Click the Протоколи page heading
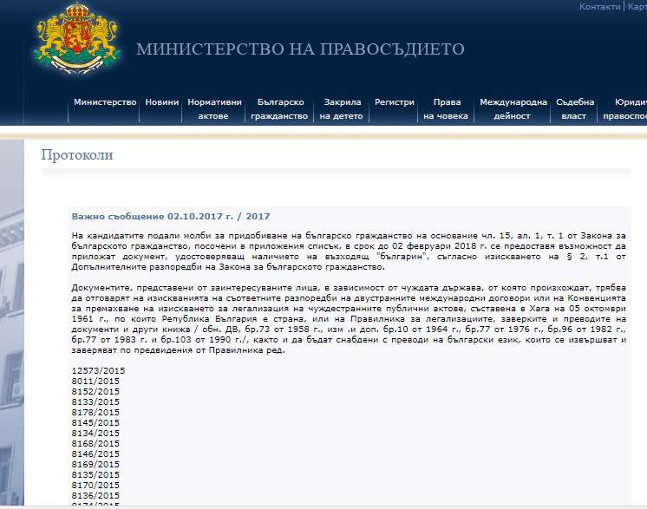647x509 pixels. coord(77,155)
